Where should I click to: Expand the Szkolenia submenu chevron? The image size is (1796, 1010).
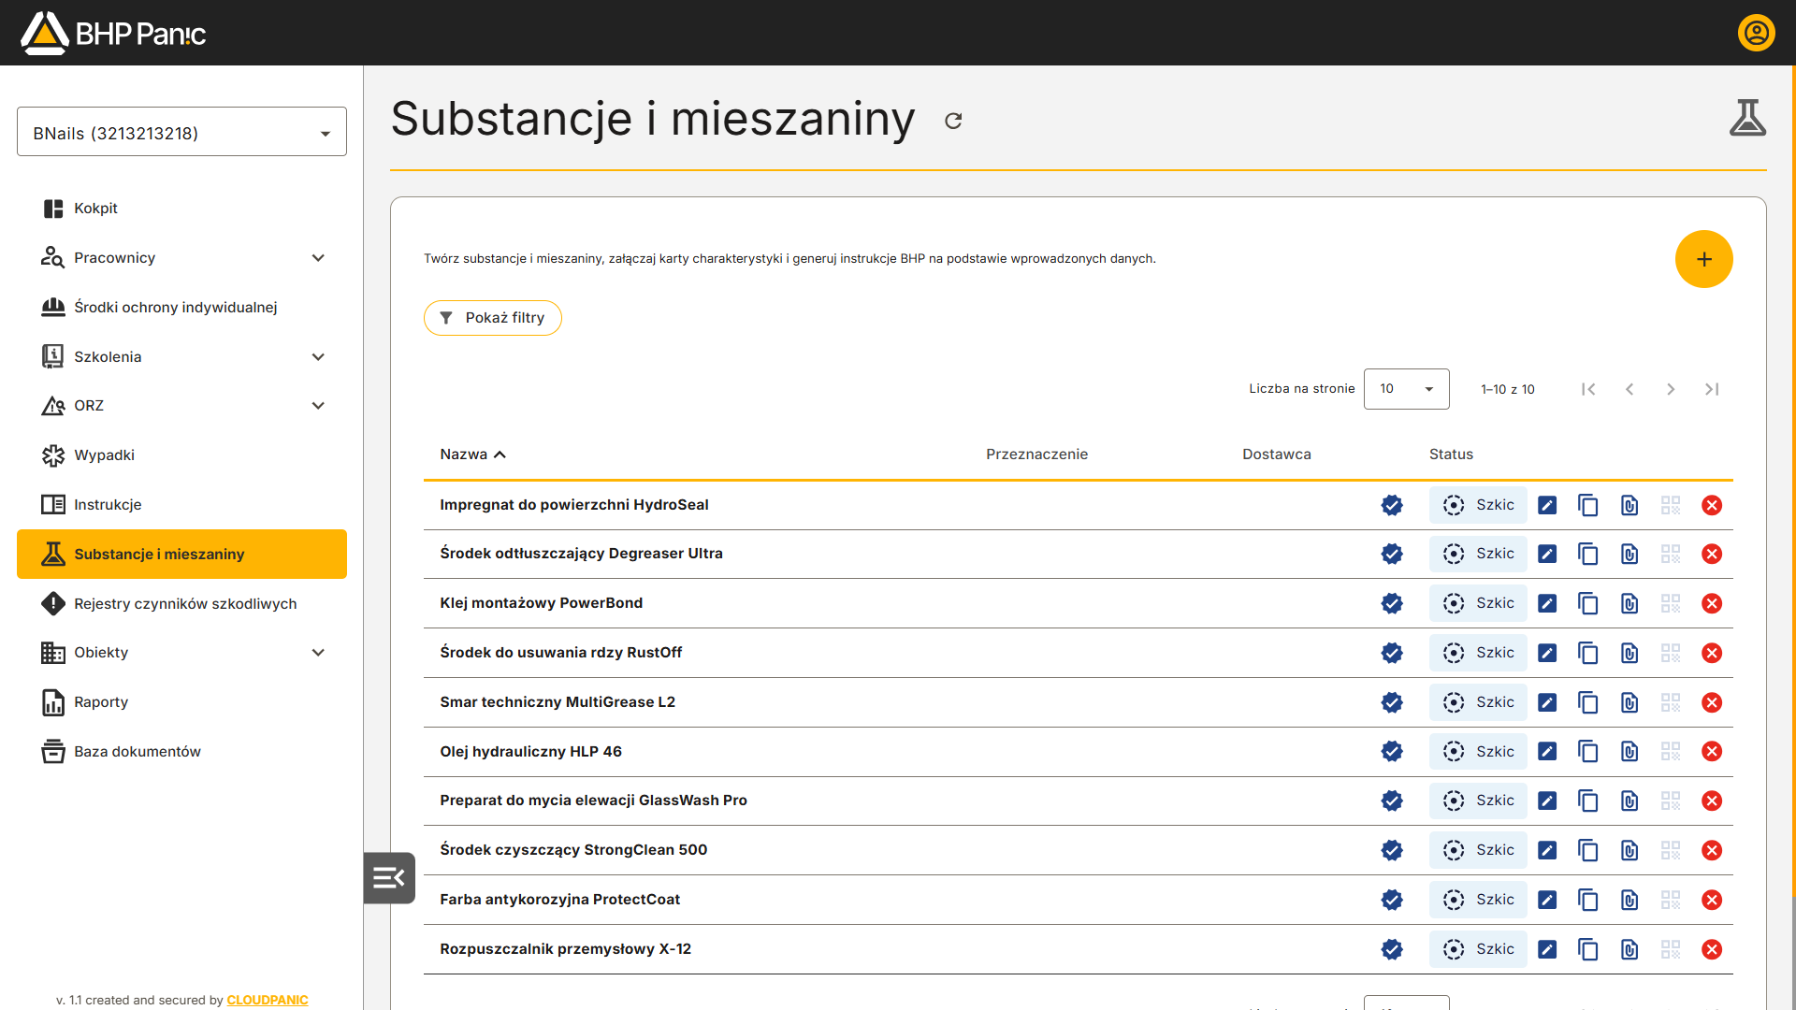coord(318,357)
